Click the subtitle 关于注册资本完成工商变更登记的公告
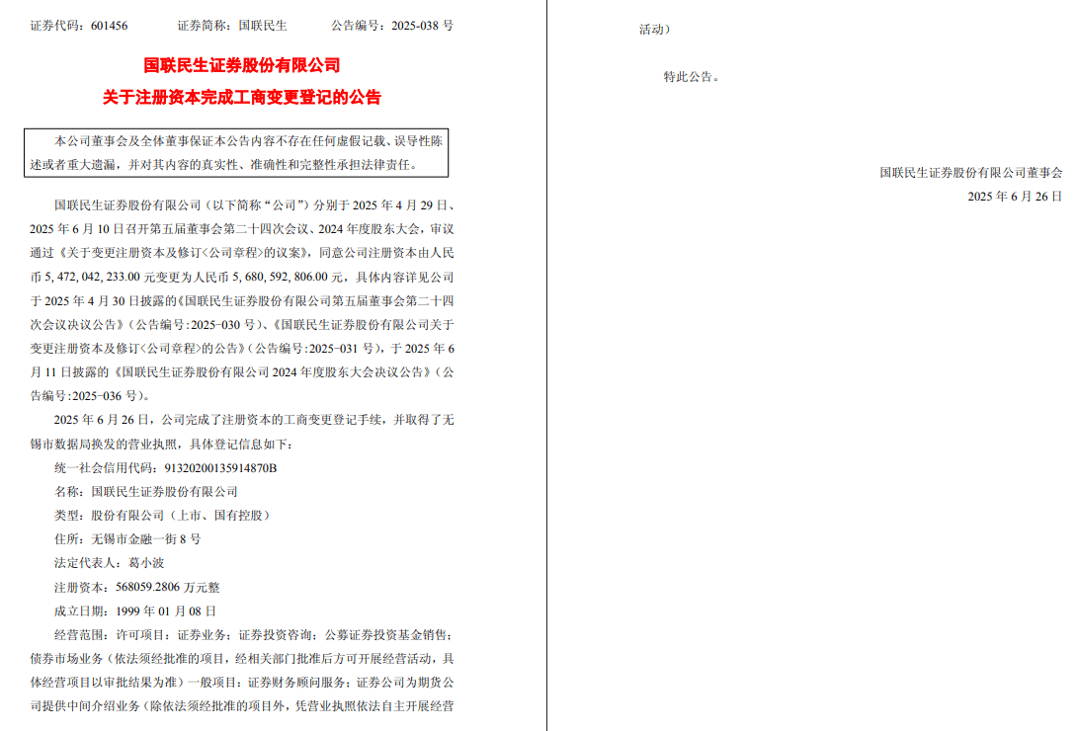The image size is (1077, 731). 242,98
